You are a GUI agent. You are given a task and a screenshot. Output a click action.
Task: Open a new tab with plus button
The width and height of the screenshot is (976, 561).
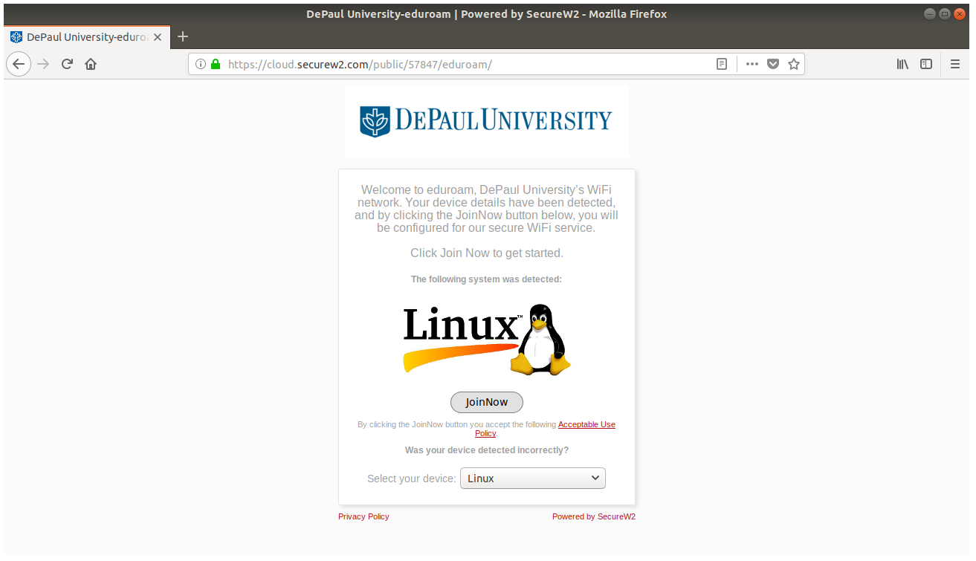tap(183, 36)
